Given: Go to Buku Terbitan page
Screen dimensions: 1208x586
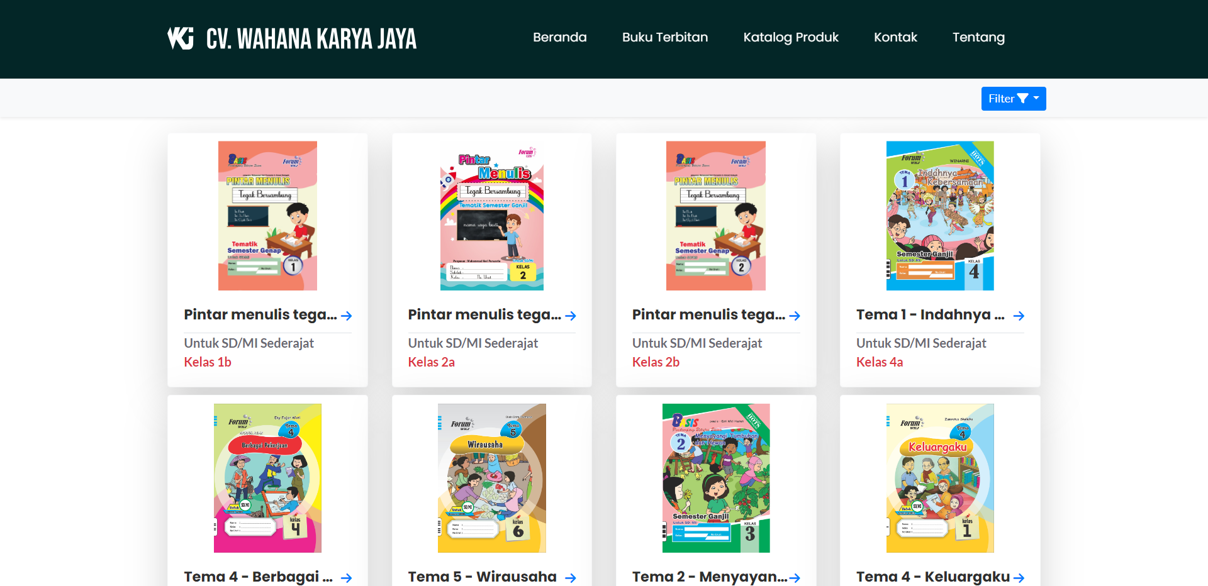Looking at the screenshot, I should click(x=665, y=37).
